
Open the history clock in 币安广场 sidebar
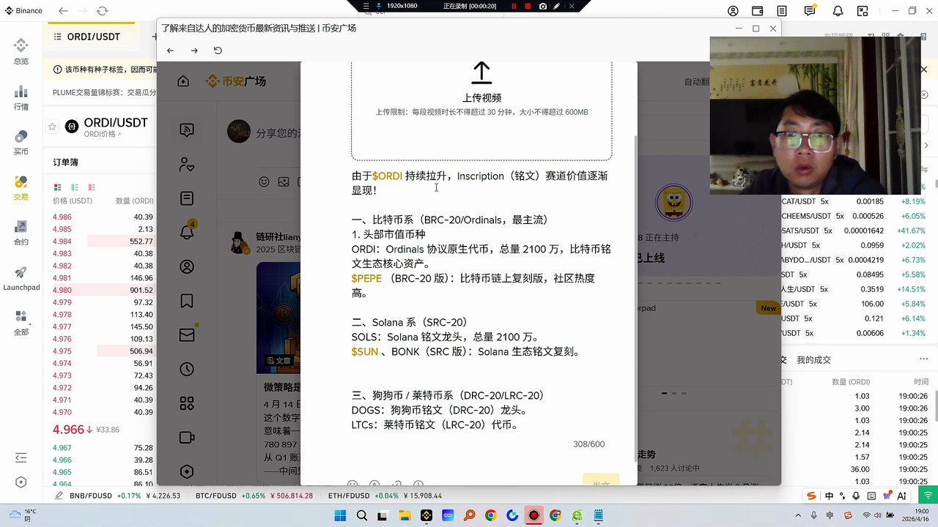click(187, 369)
